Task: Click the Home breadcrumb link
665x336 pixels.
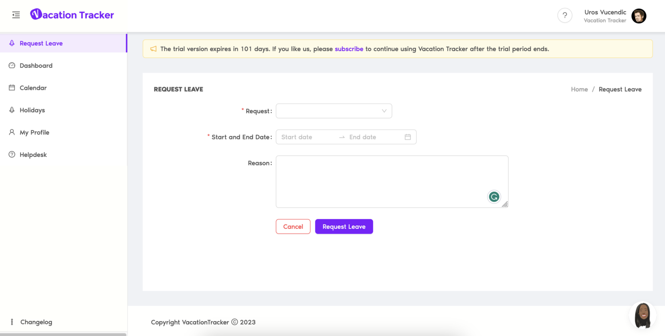Action: tap(579, 89)
